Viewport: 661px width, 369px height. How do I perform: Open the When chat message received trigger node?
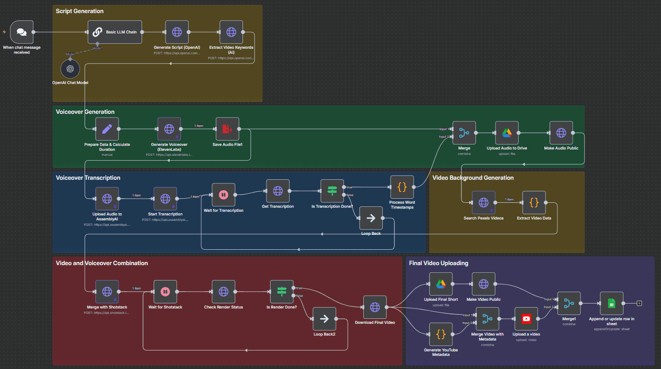coord(22,32)
